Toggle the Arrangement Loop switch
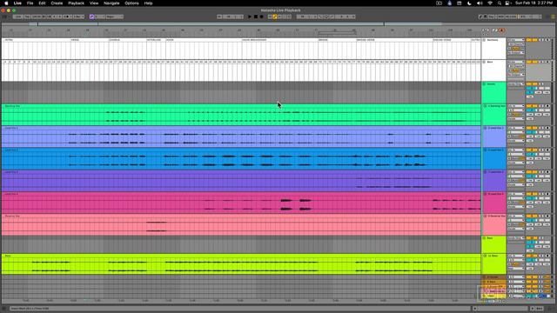 pyautogui.click(x=326, y=17)
